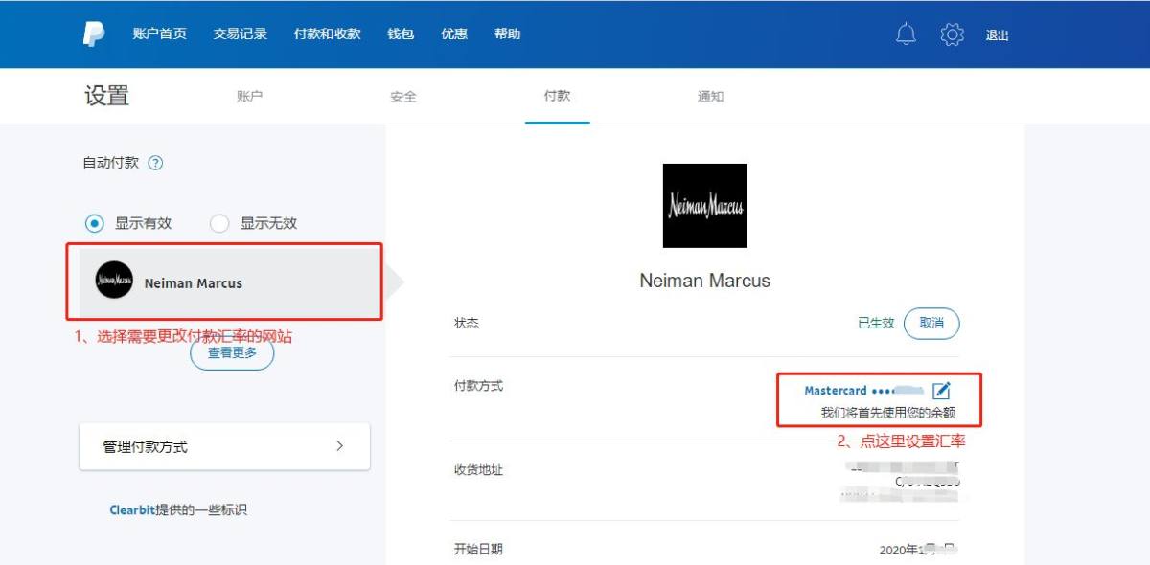Click the 收货地址 row label

tap(478, 470)
